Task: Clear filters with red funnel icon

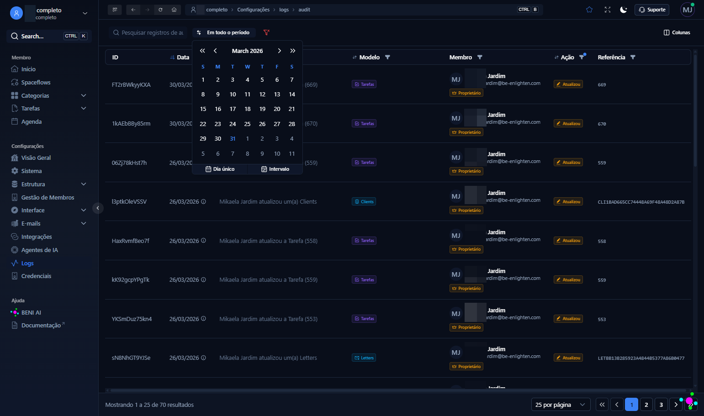Action: point(266,32)
